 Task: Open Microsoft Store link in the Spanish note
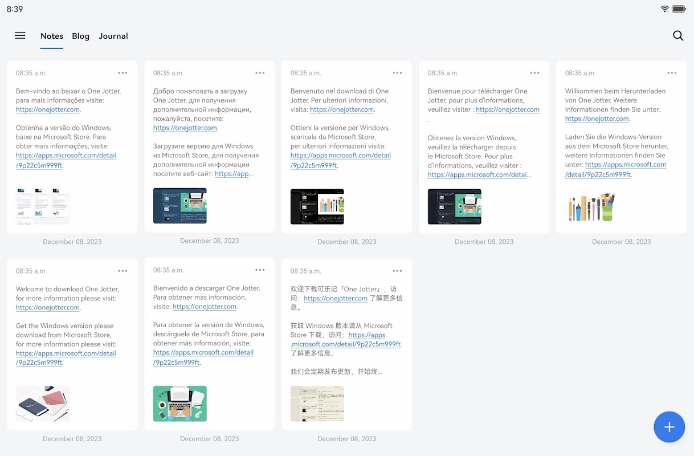coord(203,357)
